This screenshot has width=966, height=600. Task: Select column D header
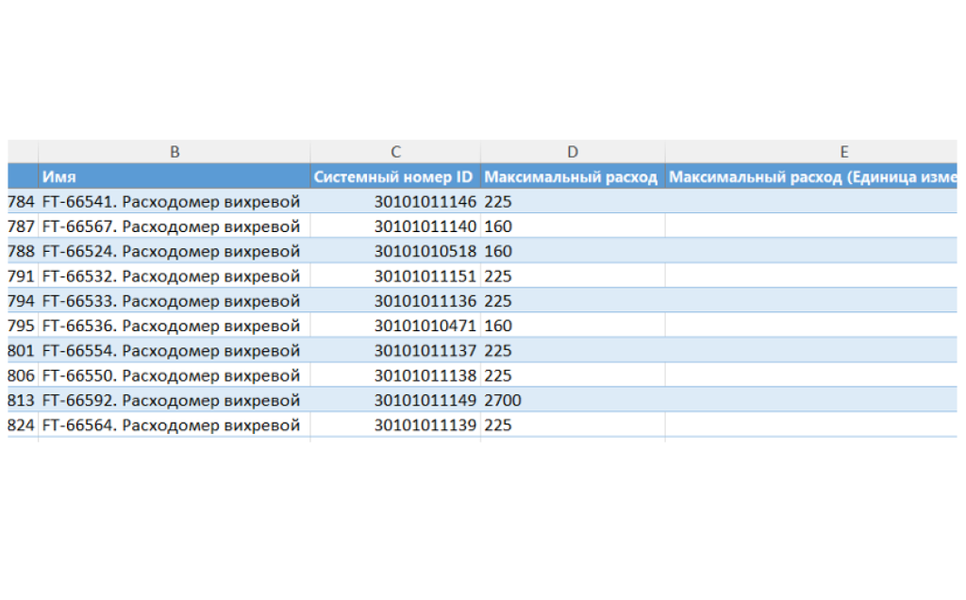click(x=573, y=152)
